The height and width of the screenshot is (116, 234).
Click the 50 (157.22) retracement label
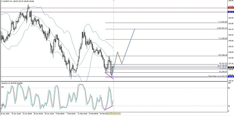tap(223, 63)
